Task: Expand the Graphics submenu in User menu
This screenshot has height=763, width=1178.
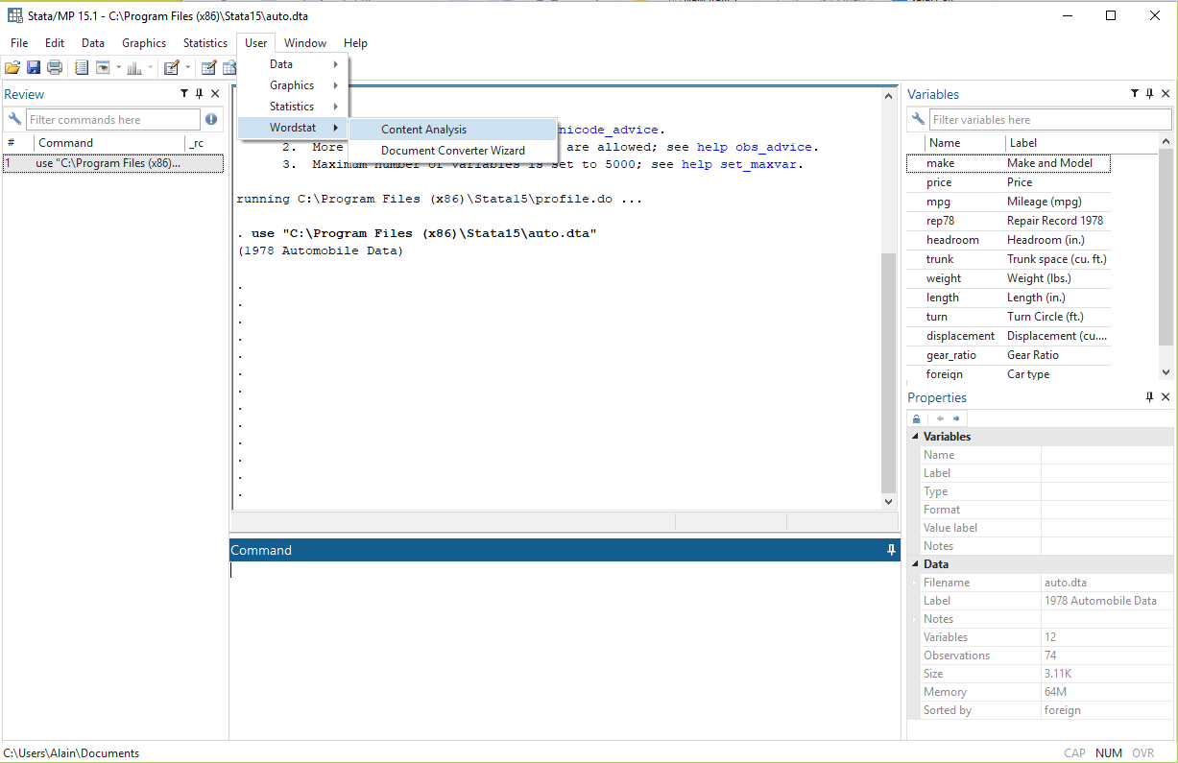Action: click(x=293, y=85)
